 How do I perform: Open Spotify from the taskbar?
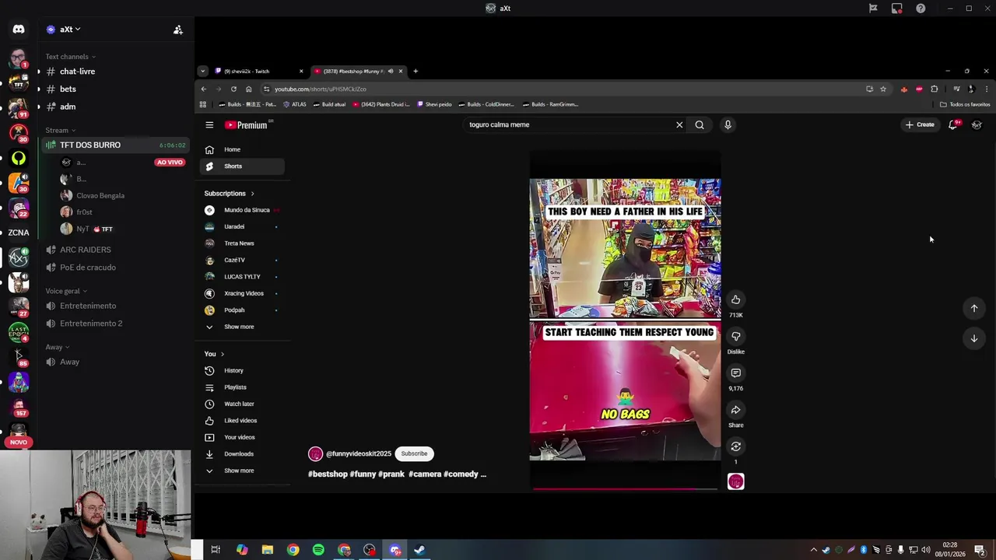[x=318, y=550]
